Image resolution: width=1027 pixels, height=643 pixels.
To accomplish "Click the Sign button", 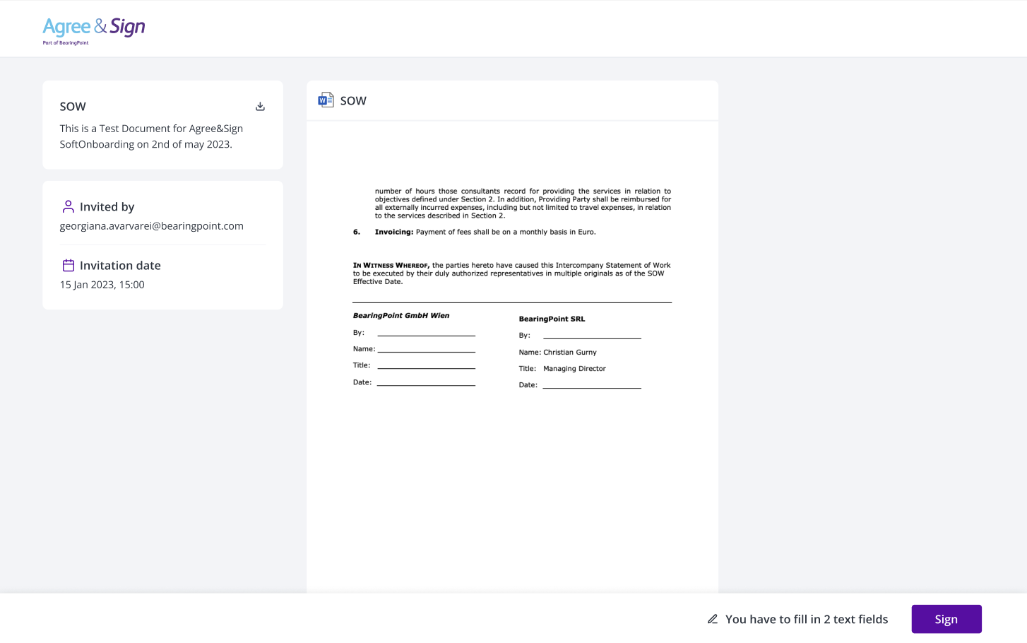I will [x=946, y=619].
